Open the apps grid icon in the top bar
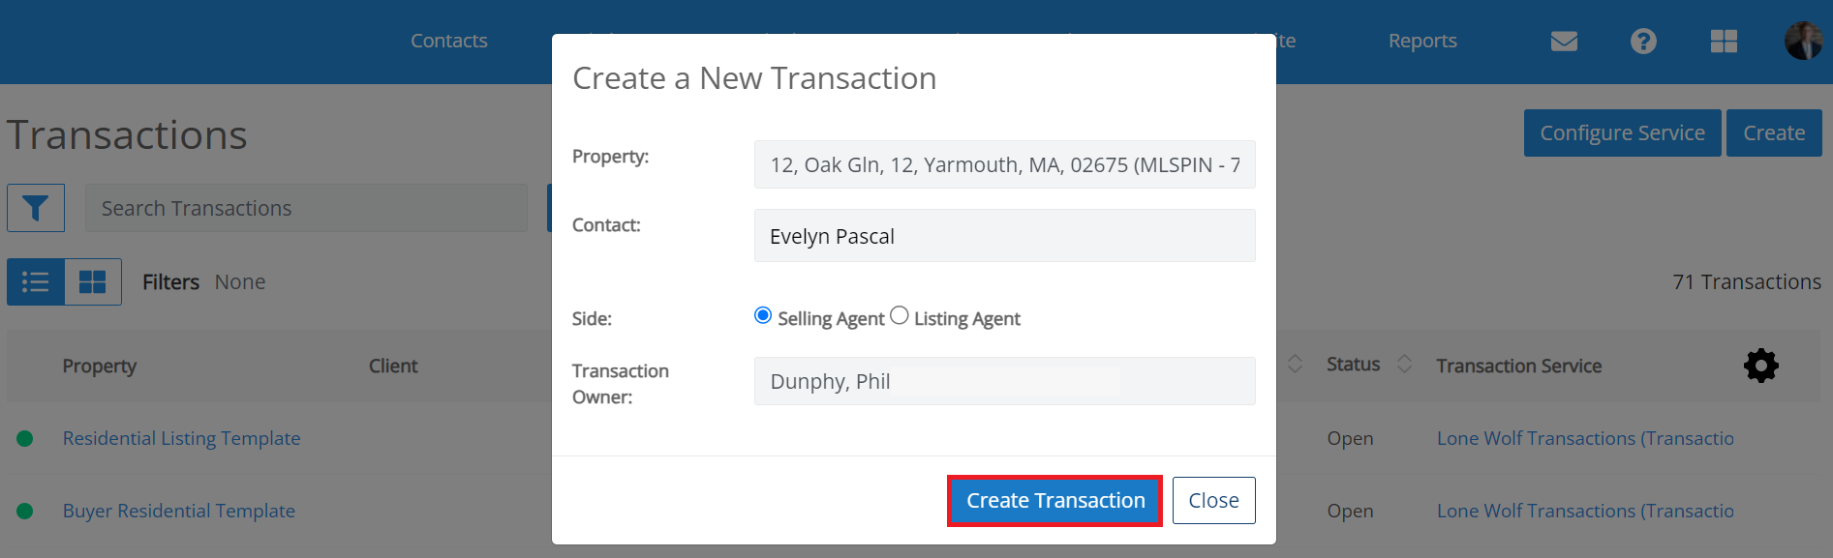Screen dimensions: 1833x558 pos(1723,41)
